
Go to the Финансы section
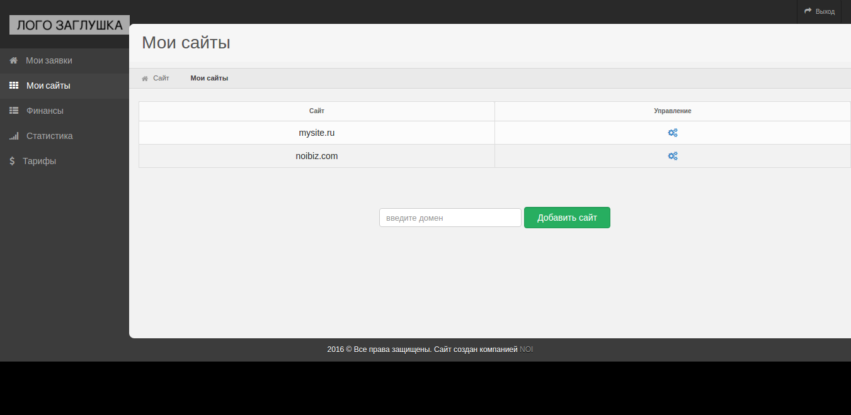click(64, 111)
